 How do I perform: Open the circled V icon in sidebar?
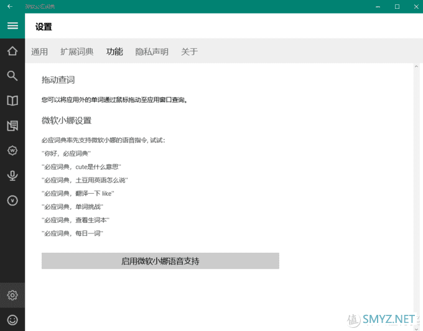coord(12,201)
